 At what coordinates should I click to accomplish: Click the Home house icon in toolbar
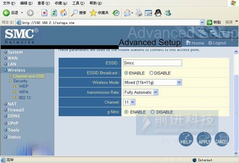pyautogui.click(x=63, y=13)
